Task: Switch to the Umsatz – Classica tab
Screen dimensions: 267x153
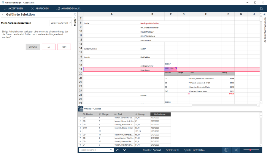Action: point(93,109)
